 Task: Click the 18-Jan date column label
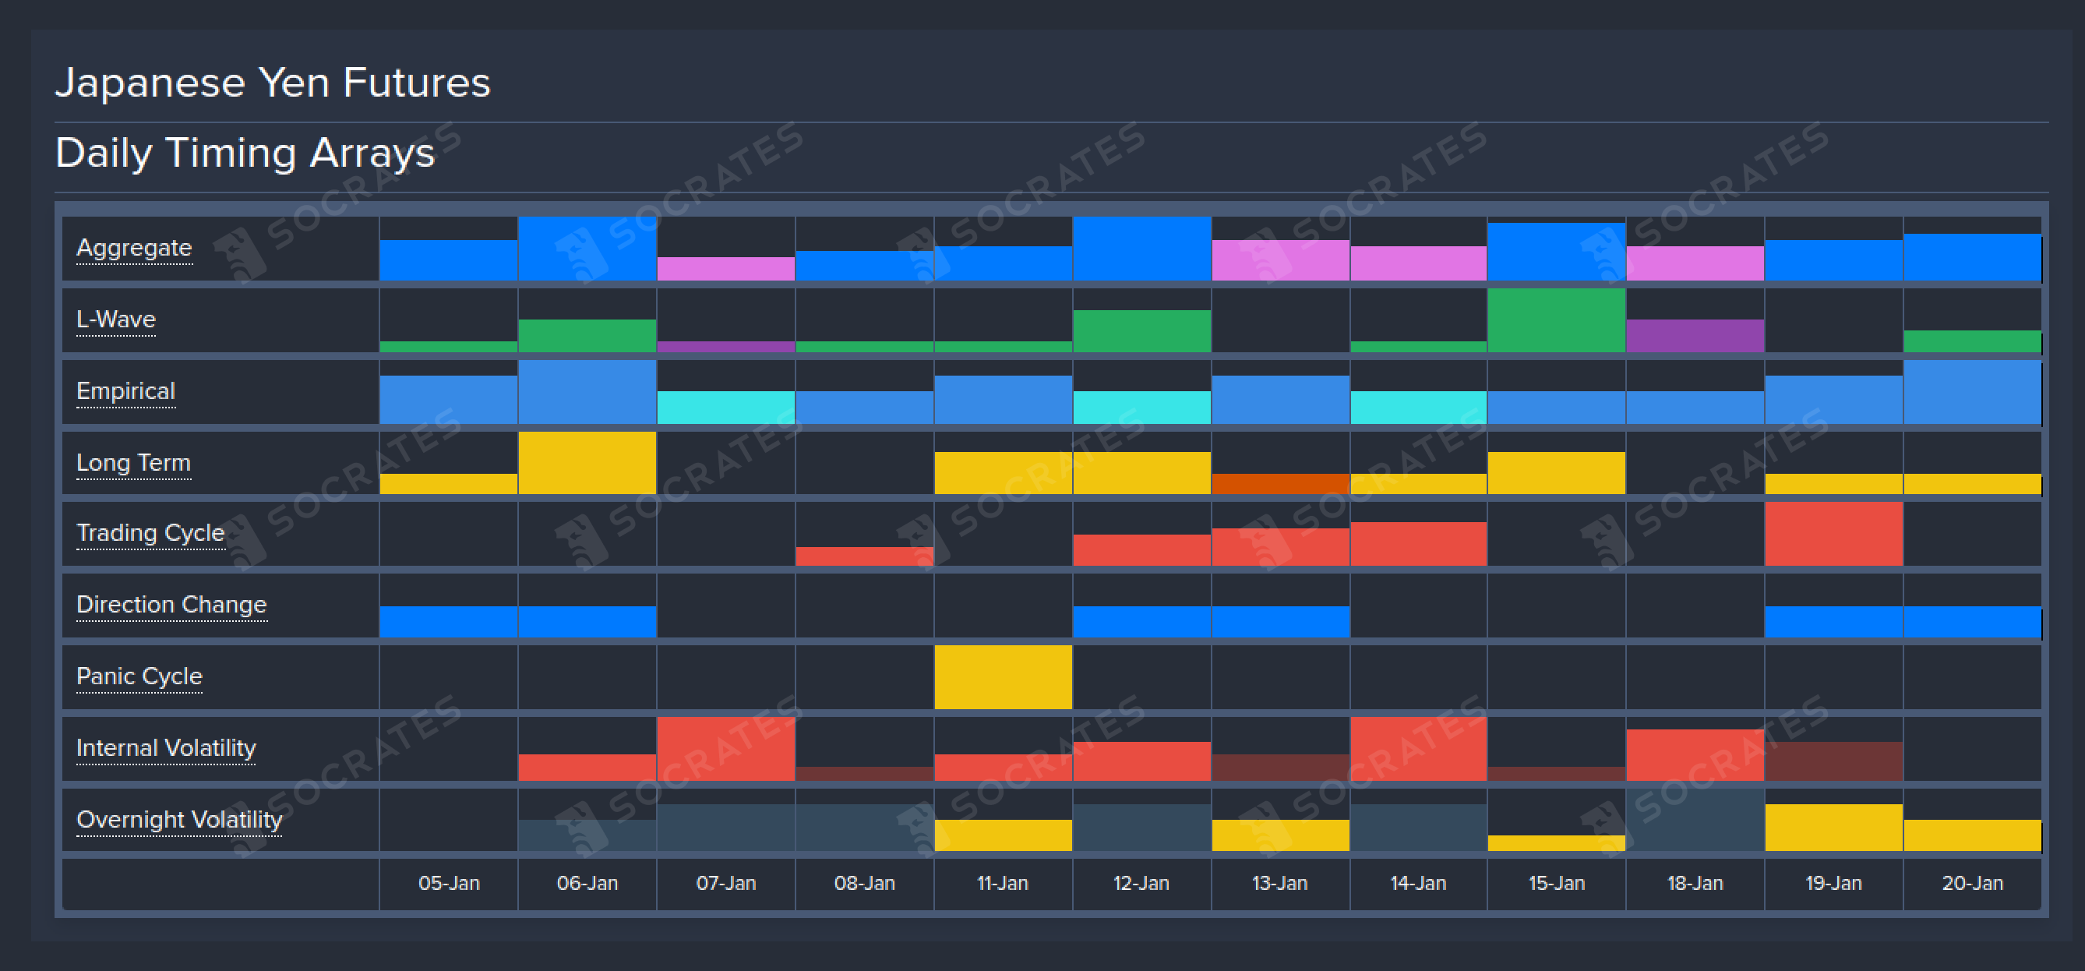point(1695,884)
